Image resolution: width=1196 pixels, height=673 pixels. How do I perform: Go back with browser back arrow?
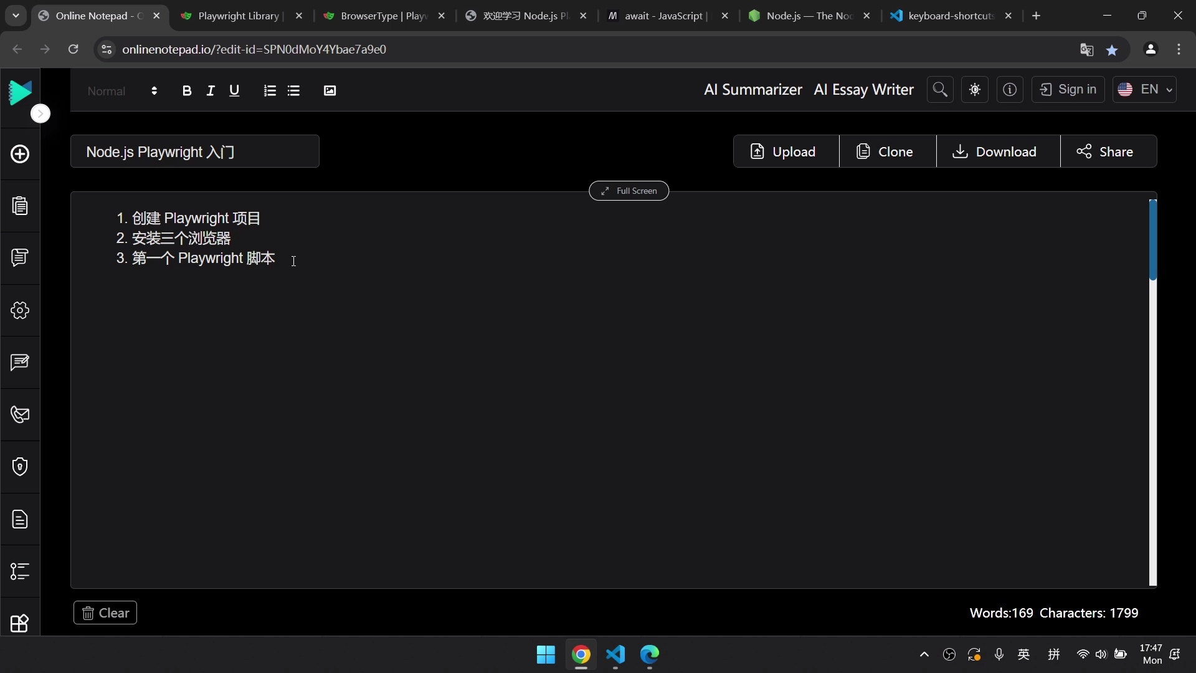17,49
